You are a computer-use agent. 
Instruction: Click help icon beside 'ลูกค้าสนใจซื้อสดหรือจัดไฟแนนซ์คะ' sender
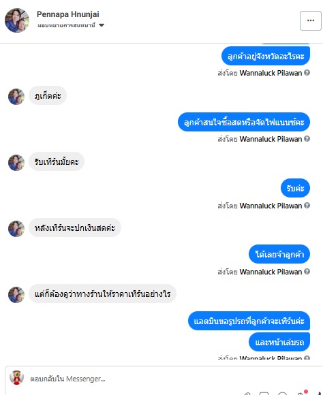click(x=307, y=139)
